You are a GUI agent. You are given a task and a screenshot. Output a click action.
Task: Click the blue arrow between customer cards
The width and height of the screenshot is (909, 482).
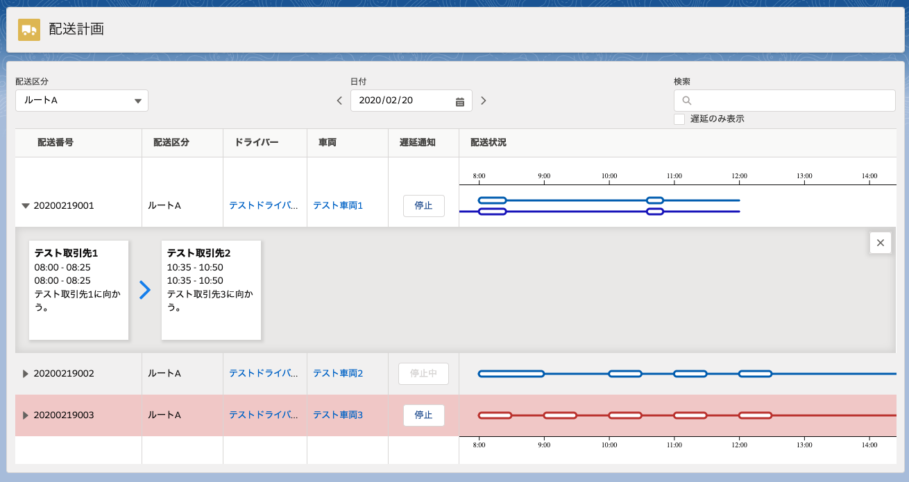click(144, 290)
